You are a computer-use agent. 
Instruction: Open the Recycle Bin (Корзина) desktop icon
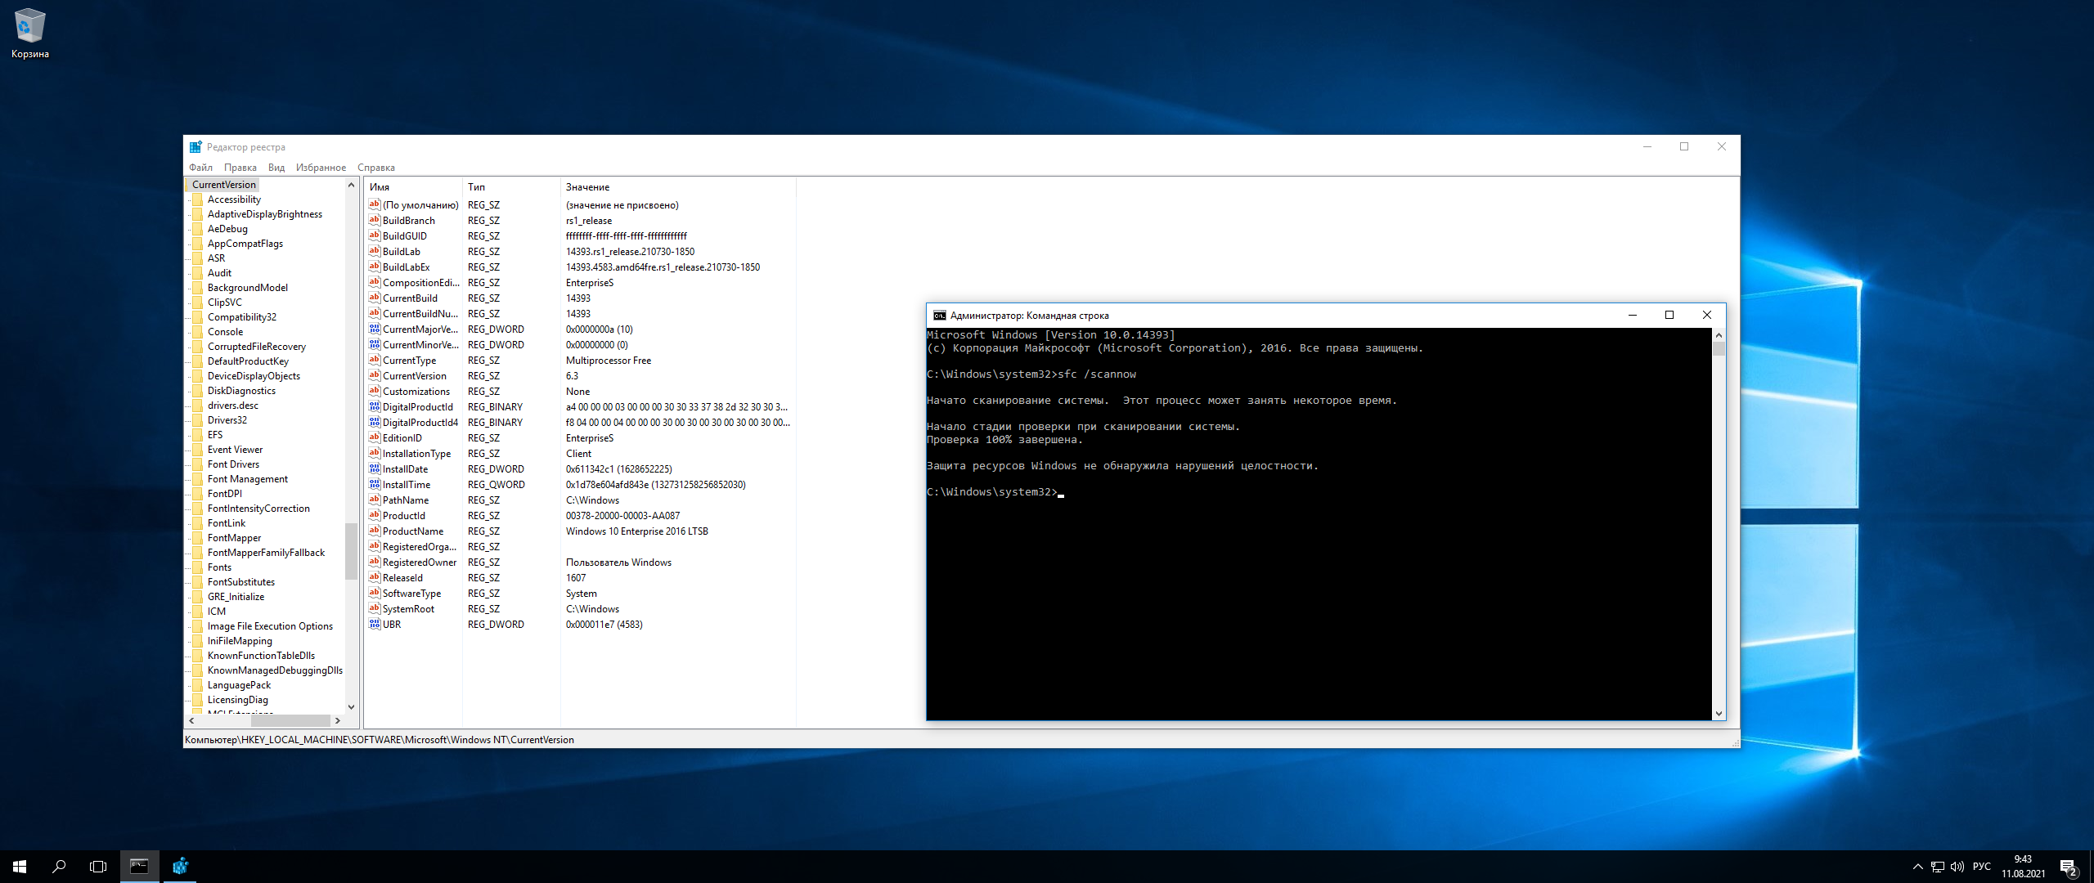30,33
